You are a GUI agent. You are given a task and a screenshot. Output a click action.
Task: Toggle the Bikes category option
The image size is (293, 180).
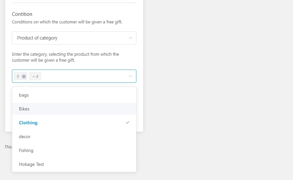pos(24,109)
